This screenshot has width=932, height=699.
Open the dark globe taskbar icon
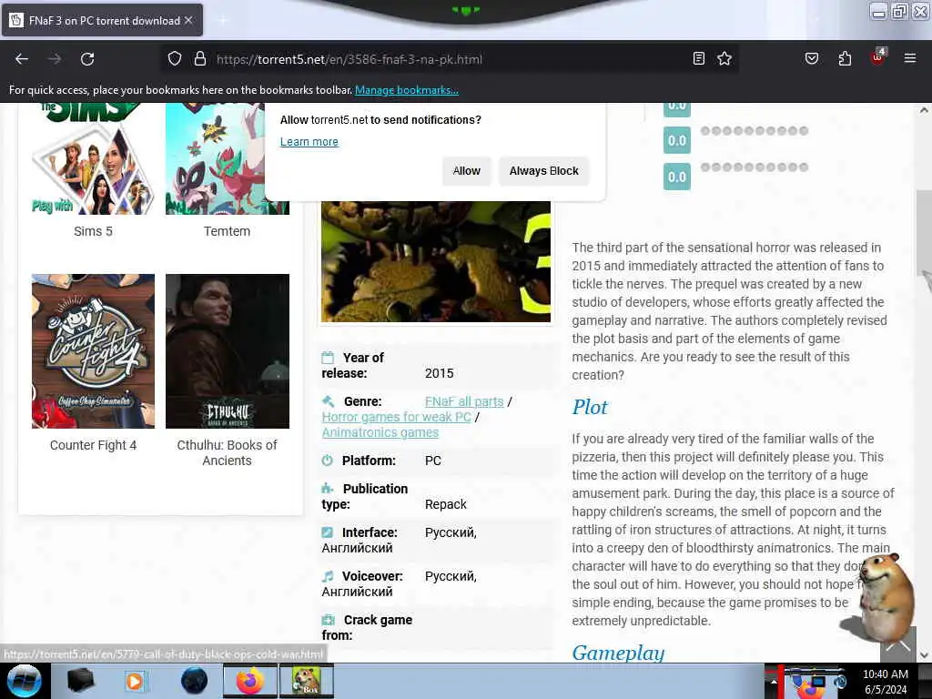[195, 681]
